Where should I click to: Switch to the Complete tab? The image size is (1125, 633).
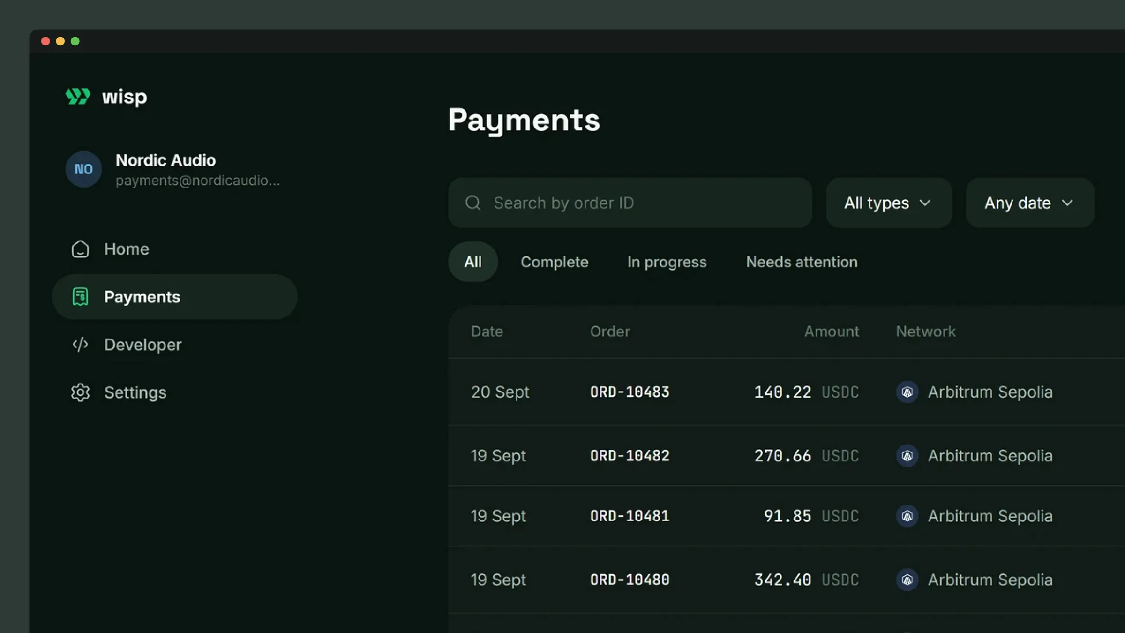point(555,262)
